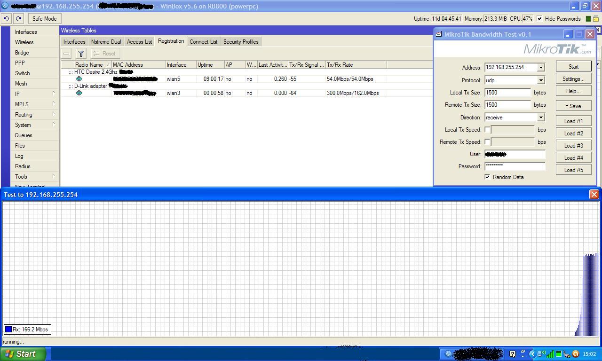Click the Undo arrow icon
This screenshot has height=361, width=602.
[x=6, y=18]
